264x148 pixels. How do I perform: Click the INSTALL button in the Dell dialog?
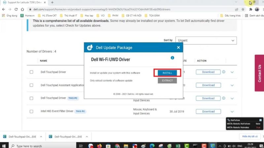tap(167, 73)
